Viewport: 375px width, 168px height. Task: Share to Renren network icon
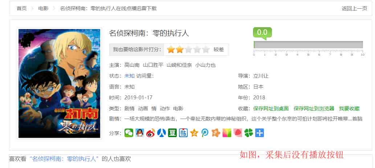pyautogui.click(x=162, y=133)
